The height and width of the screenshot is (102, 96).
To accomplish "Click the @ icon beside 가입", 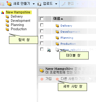I will [42, 79].
